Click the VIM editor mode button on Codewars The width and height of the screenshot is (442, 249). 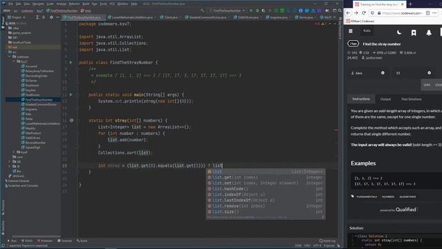tap(427, 84)
